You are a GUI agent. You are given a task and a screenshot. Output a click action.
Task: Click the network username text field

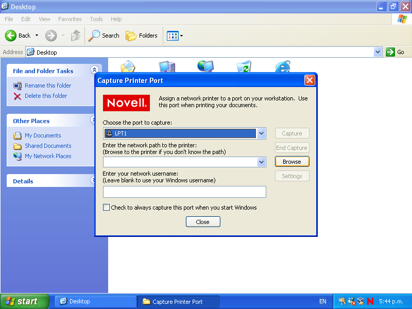click(184, 192)
